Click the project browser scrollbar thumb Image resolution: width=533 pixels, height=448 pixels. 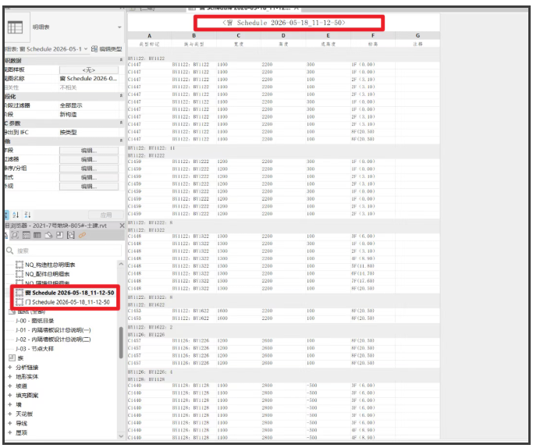pyautogui.click(x=121, y=343)
